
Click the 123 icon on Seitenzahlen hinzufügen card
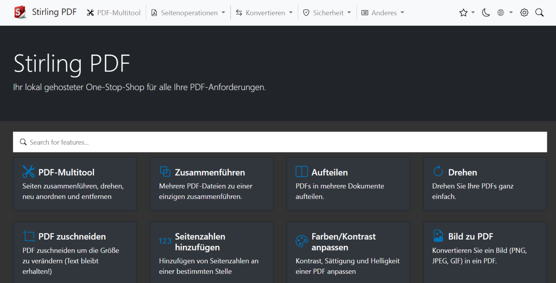(x=165, y=241)
